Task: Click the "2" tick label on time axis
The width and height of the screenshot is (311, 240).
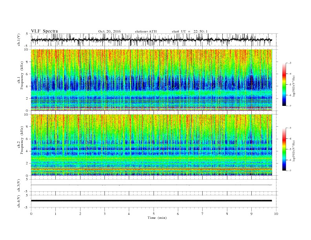Action: click(80, 214)
